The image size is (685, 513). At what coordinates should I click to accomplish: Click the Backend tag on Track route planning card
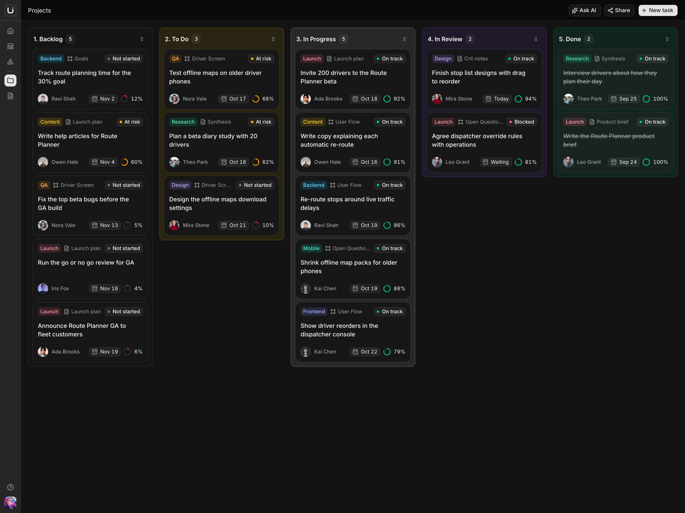pos(51,59)
